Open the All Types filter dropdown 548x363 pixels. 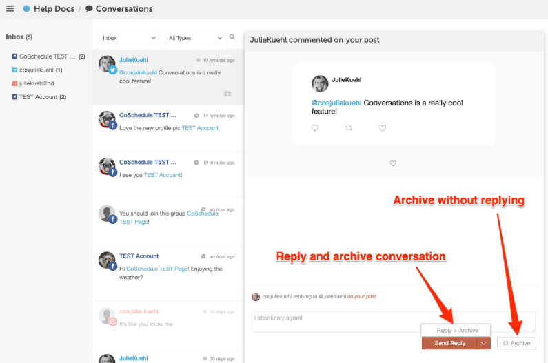[x=195, y=38]
